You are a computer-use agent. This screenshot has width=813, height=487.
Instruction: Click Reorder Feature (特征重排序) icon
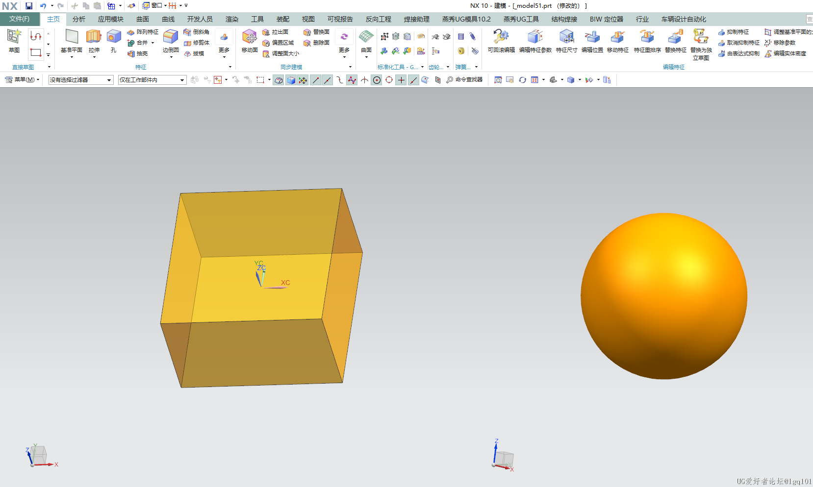click(647, 36)
